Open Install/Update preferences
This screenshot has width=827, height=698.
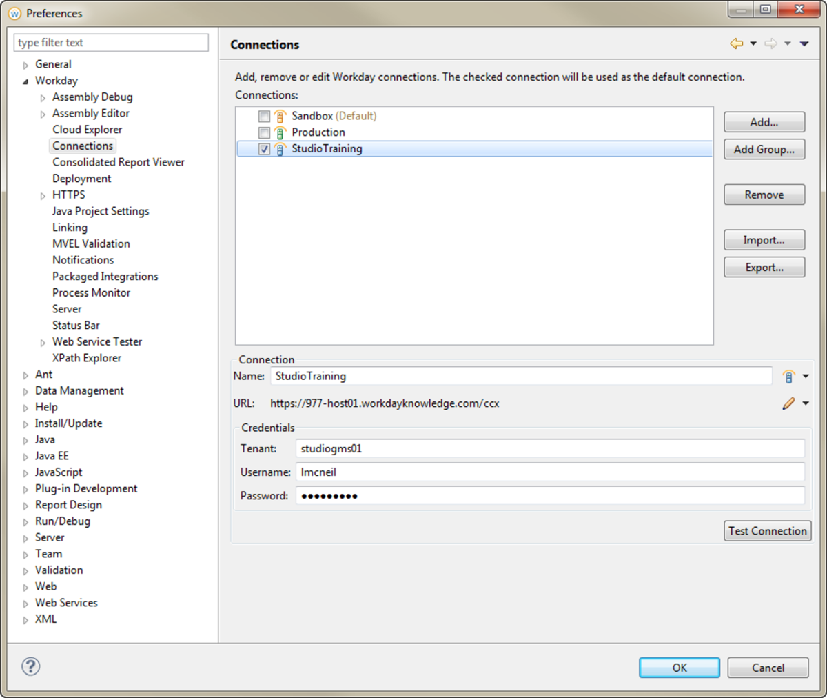tap(68, 423)
